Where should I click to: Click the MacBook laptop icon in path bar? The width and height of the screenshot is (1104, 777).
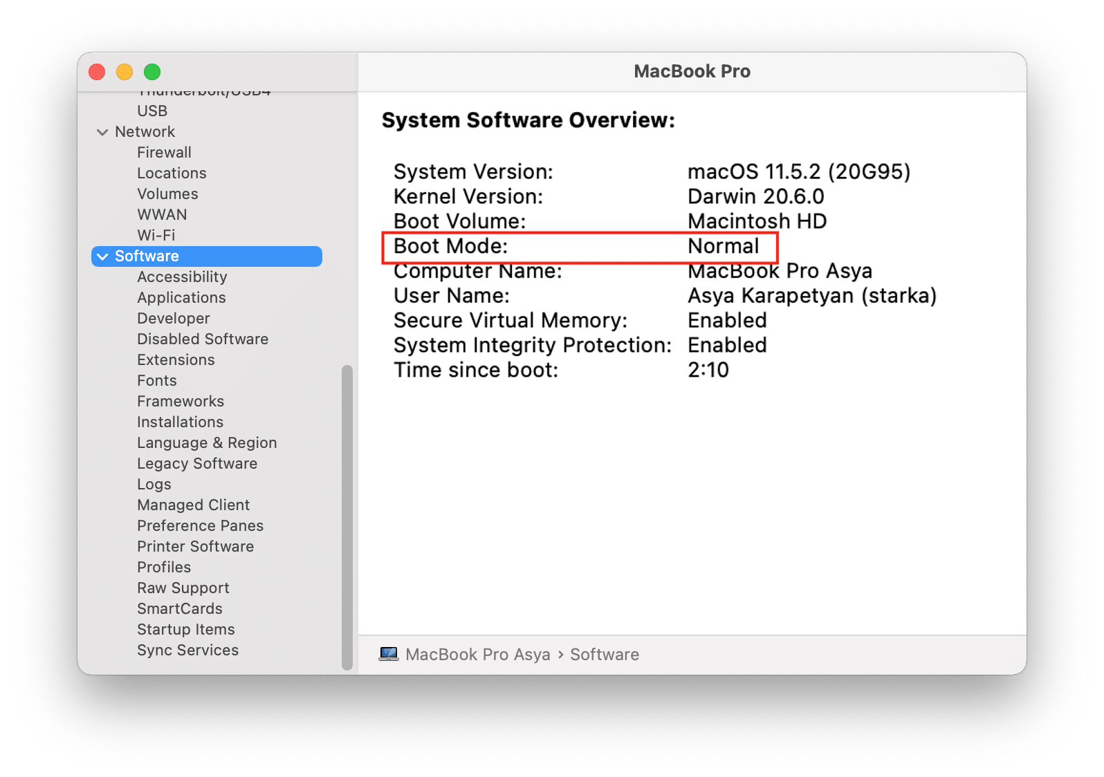389,654
